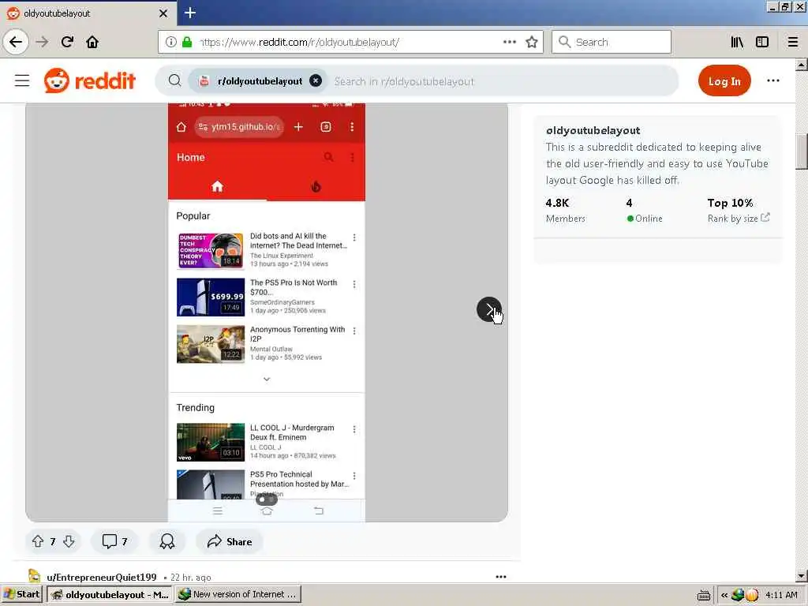Image resolution: width=808 pixels, height=606 pixels.
Task: Open the on-screen keyboard tray icon
Action: pyautogui.click(x=703, y=595)
